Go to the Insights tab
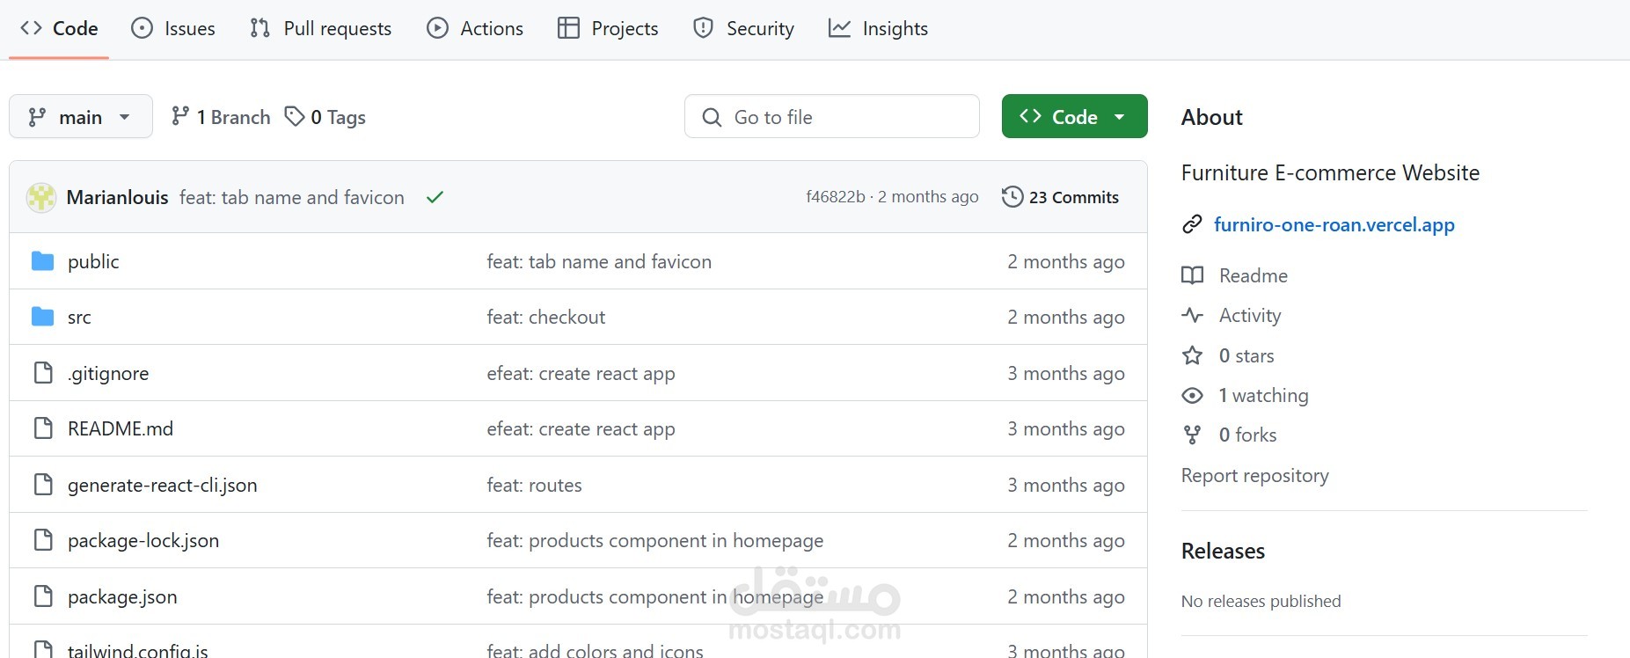This screenshot has height=658, width=1630. tap(878, 28)
